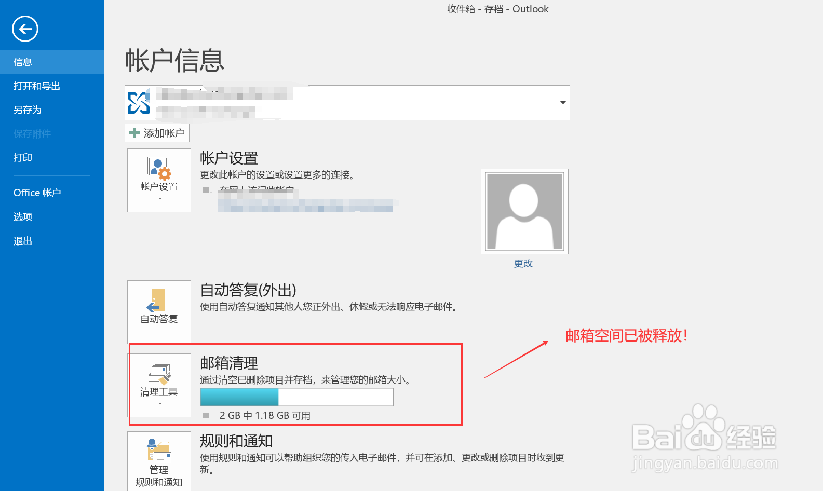Viewport: 823px width, 491px height.
Task: Click the account settings person-gear icon
Action: 159,168
